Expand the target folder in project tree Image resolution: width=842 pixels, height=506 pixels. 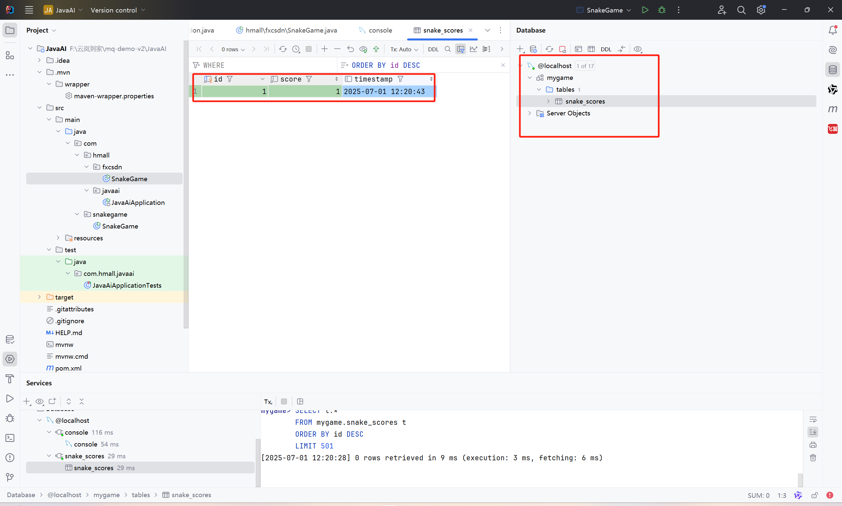[39, 297]
